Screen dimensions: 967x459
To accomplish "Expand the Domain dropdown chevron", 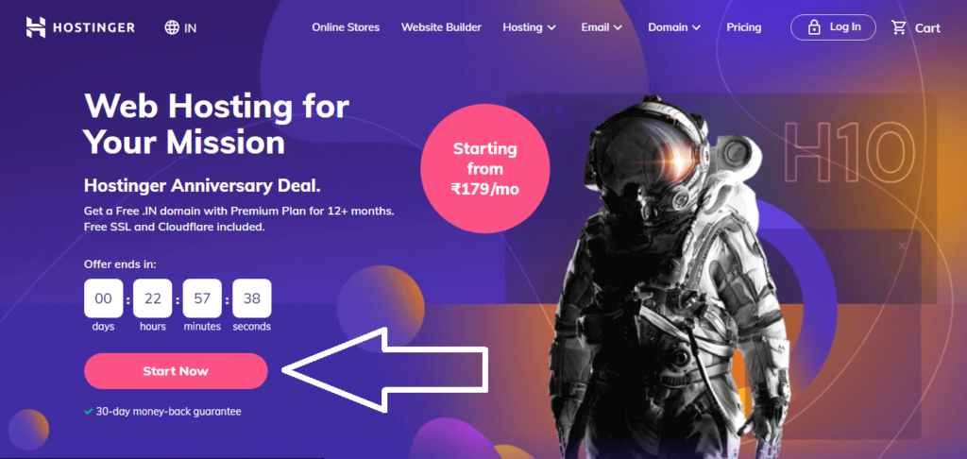I will [x=696, y=27].
